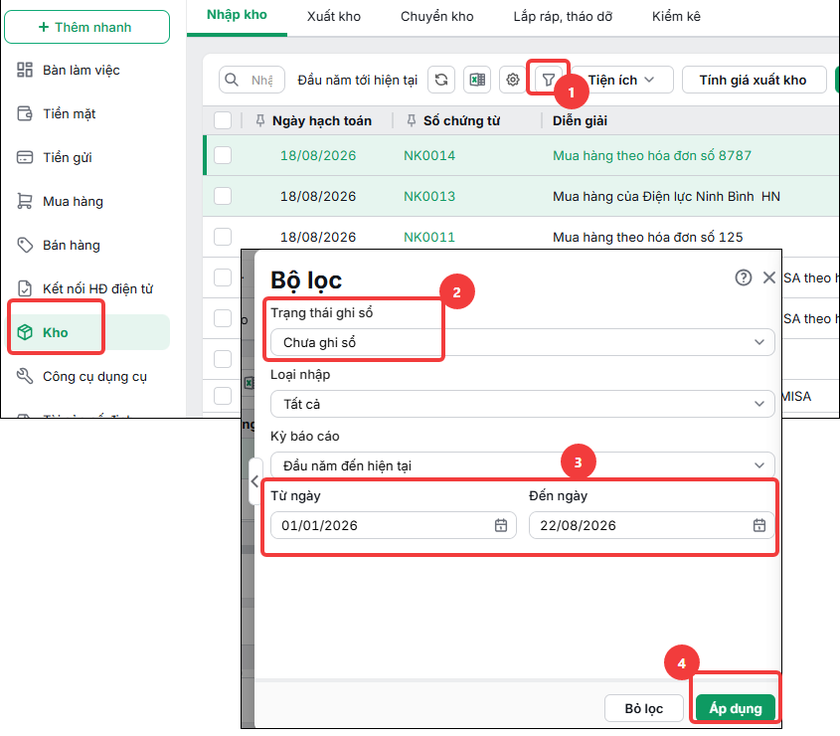This screenshot has height=736, width=840.
Task: Open voucher link NK0013
Action: 429,196
